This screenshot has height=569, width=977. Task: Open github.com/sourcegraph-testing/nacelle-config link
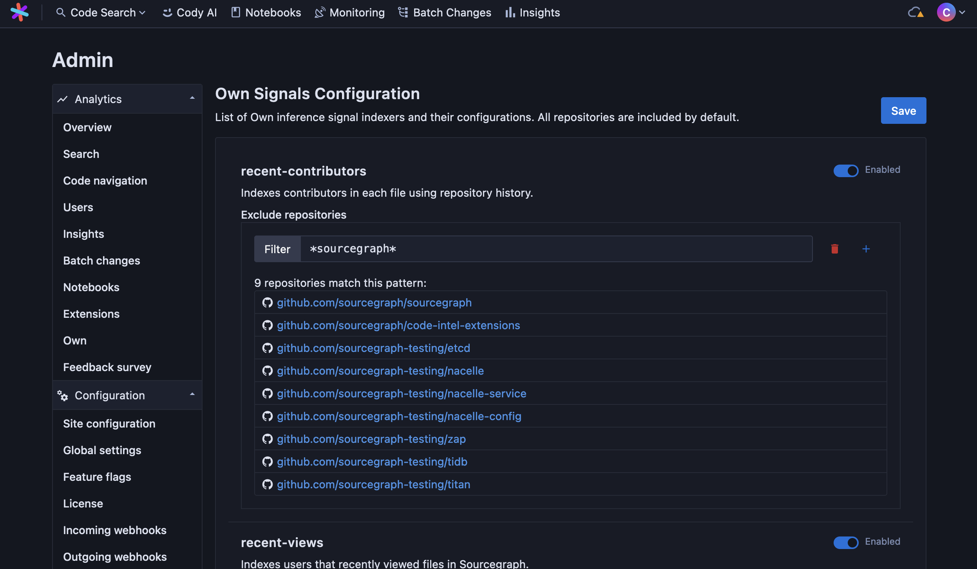point(399,416)
